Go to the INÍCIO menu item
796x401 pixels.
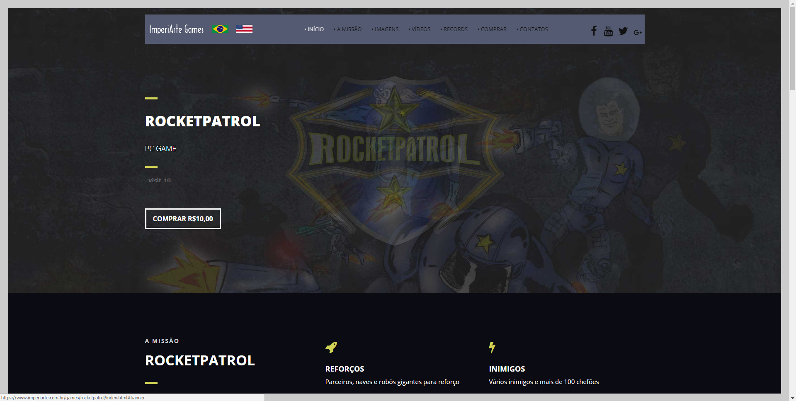tap(314, 29)
